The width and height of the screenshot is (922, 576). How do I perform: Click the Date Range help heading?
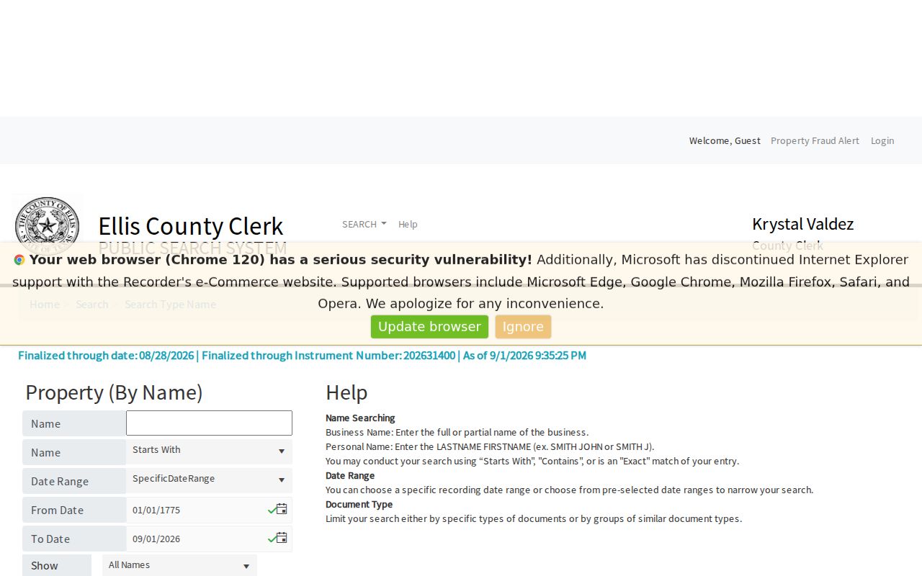(350, 475)
